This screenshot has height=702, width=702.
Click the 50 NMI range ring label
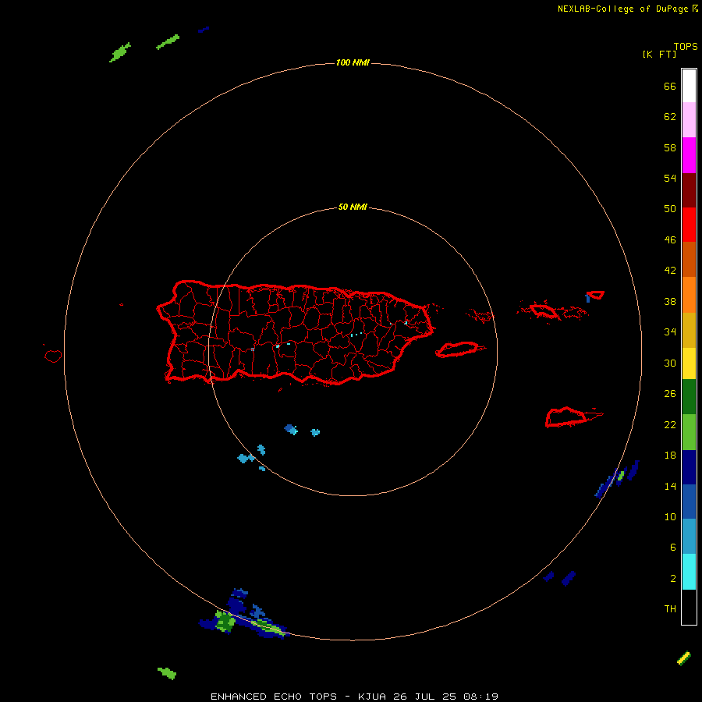pyautogui.click(x=353, y=207)
